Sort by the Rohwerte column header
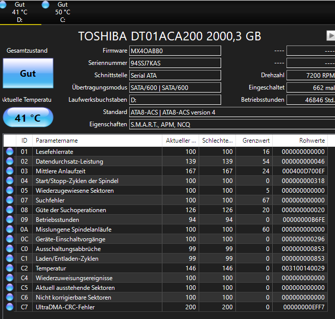Viewport: 335px width, 319px height. (x=300, y=141)
